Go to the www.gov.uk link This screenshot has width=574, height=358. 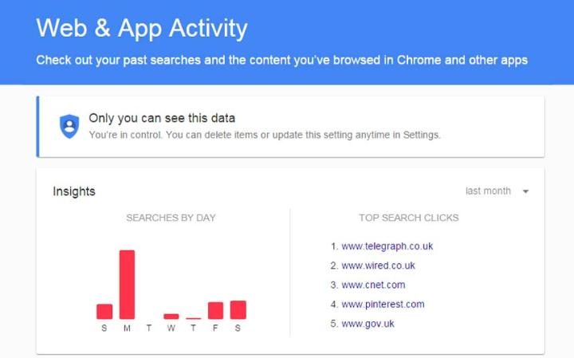click(368, 324)
